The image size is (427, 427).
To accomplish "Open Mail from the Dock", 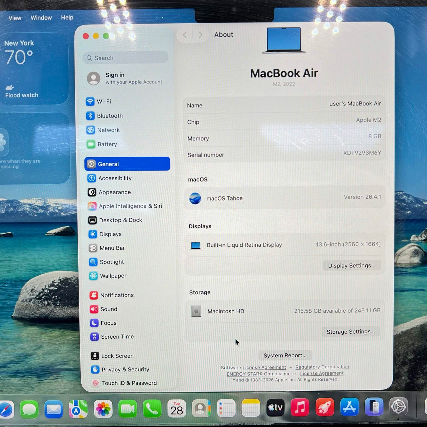I will (x=54, y=410).
